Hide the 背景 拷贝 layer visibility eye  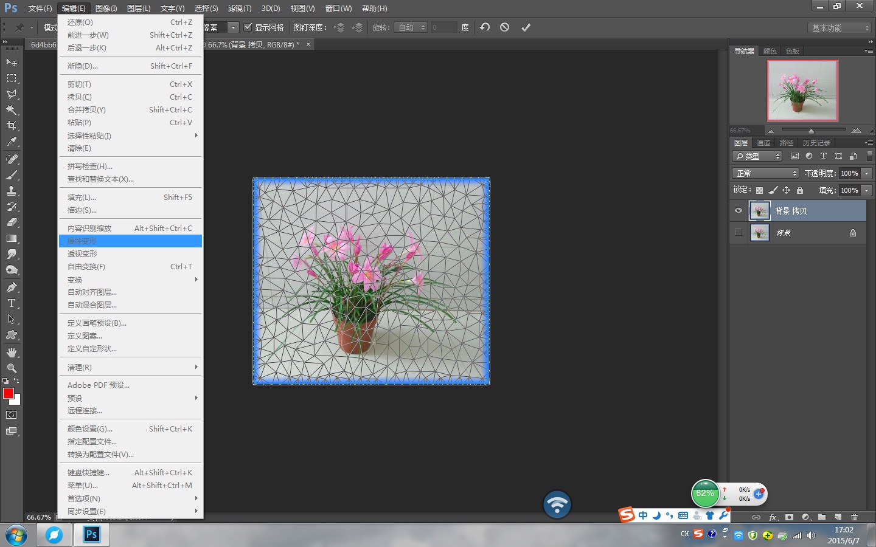(739, 211)
